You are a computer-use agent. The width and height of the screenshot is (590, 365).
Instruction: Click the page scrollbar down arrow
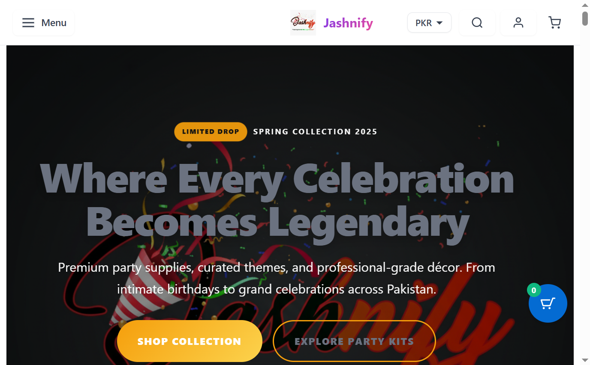(x=585, y=360)
